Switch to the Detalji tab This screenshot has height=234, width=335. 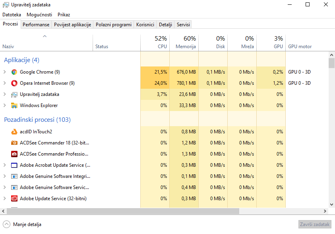pos(165,25)
